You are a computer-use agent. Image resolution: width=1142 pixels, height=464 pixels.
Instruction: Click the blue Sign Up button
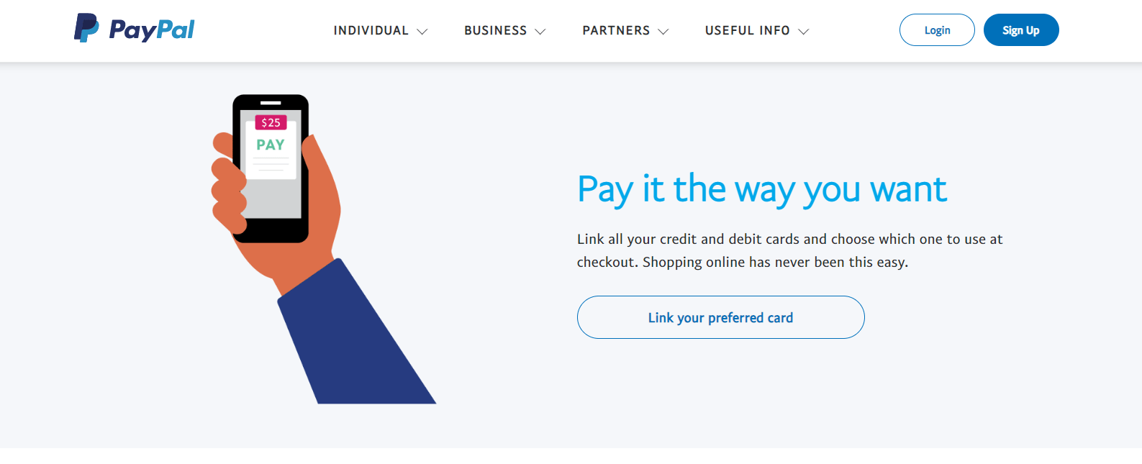[1021, 30]
